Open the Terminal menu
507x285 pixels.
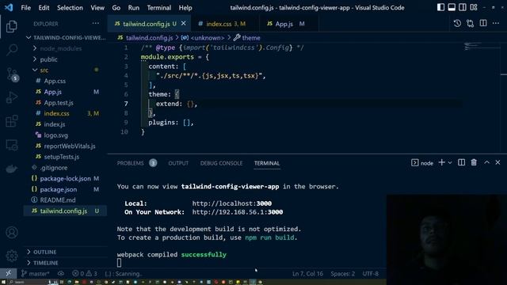158,7
